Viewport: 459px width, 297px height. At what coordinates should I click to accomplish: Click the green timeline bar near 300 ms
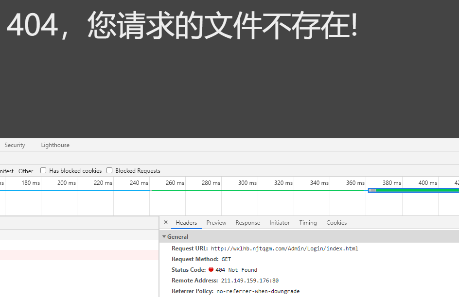click(x=248, y=190)
